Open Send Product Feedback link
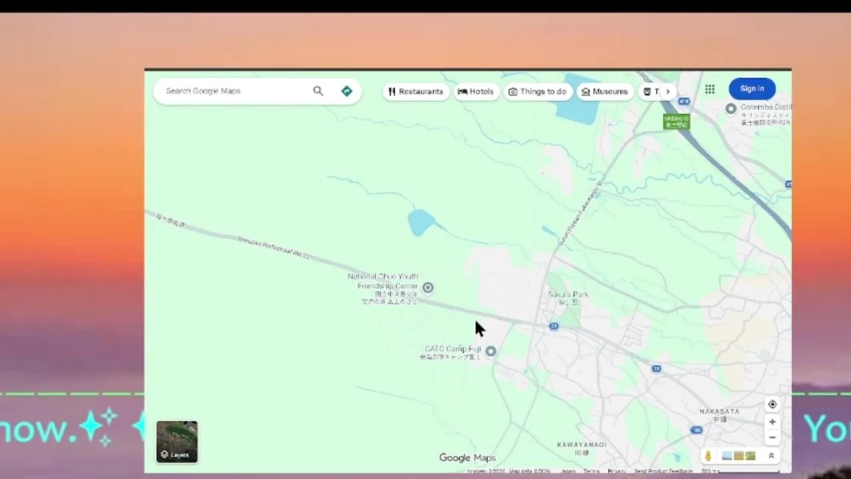This screenshot has width=851, height=479. click(663, 471)
